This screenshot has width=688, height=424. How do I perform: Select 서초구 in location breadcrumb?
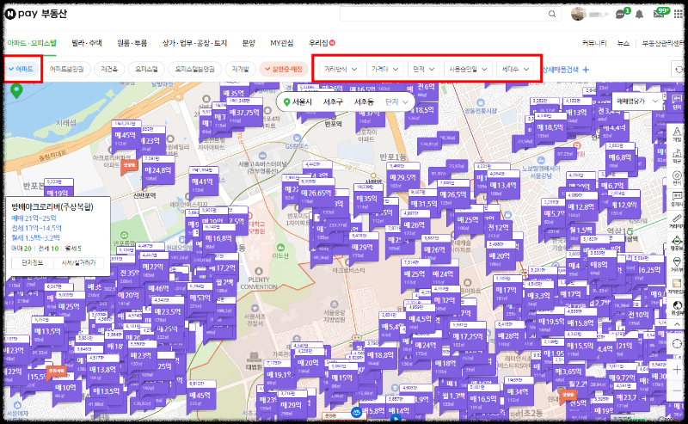[x=333, y=101]
